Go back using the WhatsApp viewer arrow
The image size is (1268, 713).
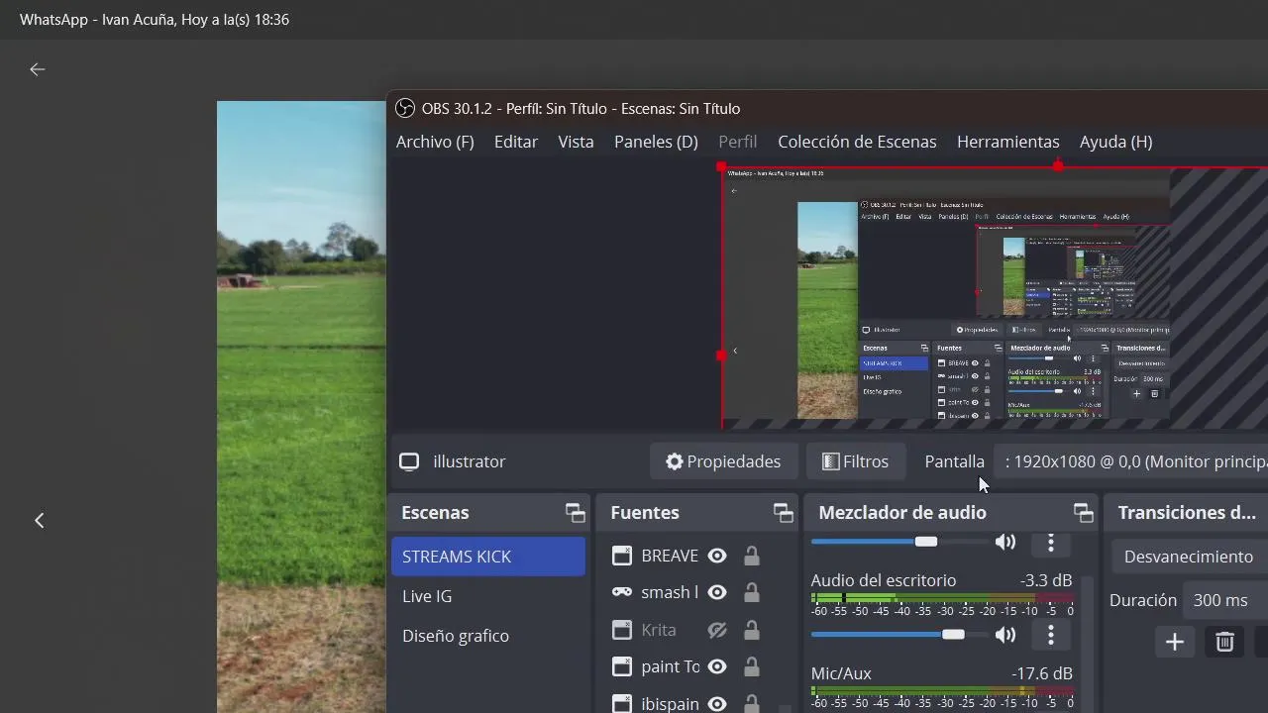point(37,69)
